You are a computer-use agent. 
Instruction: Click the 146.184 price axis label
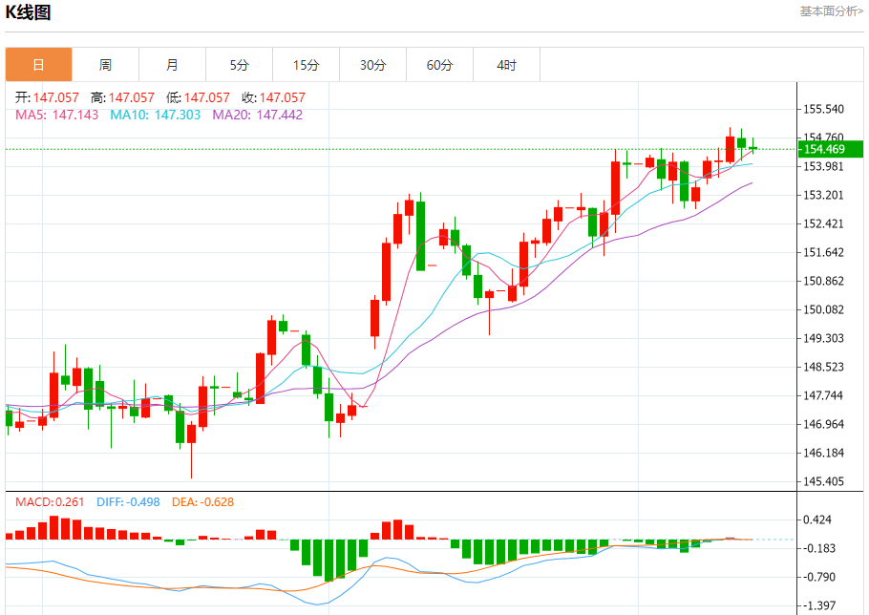tap(823, 453)
